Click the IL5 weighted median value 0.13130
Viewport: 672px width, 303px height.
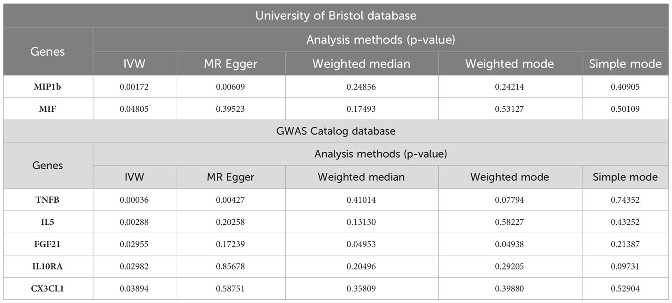[361, 222]
